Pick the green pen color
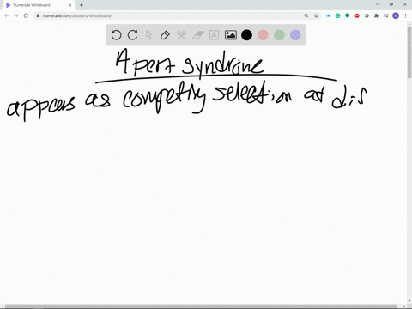 click(x=279, y=35)
